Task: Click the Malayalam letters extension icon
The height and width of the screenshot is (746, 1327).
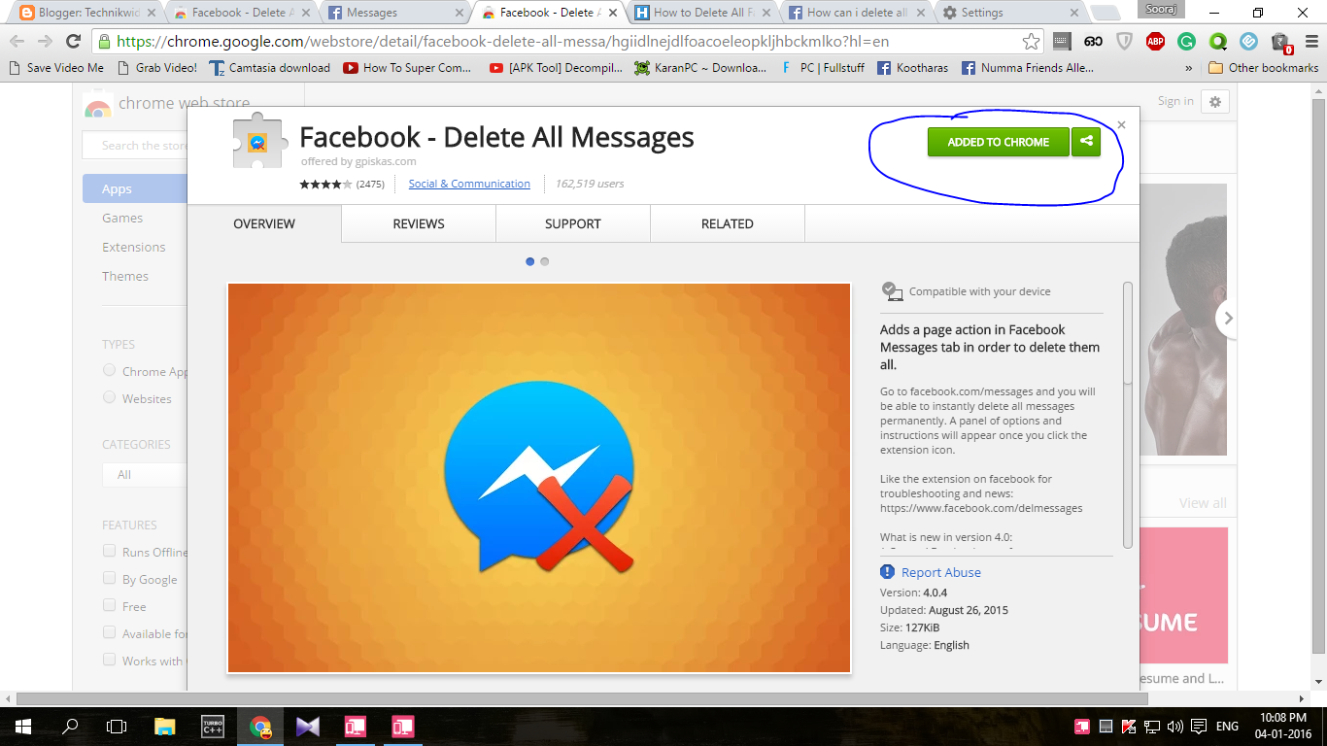Action: [x=1093, y=42]
